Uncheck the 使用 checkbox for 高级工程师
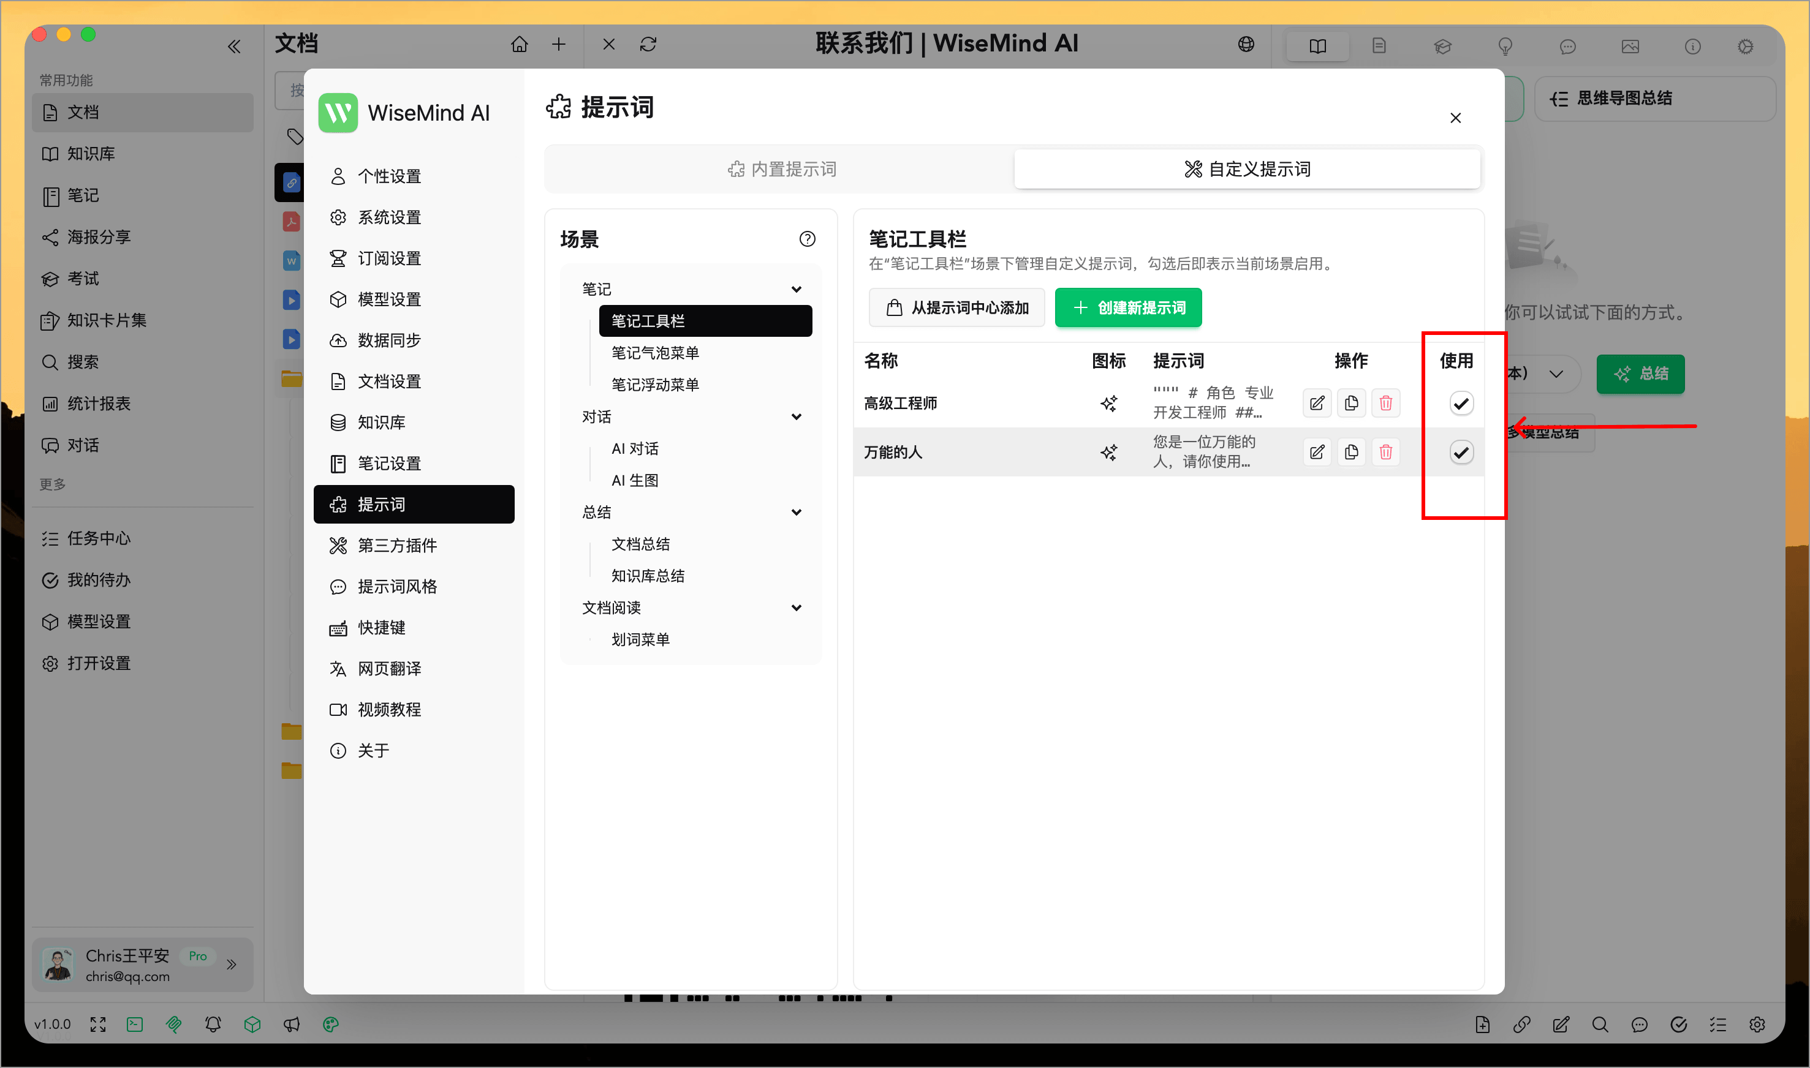 coord(1461,403)
